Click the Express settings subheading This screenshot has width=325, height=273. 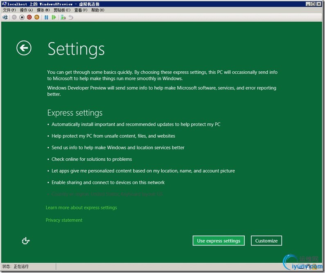[x=75, y=113]
